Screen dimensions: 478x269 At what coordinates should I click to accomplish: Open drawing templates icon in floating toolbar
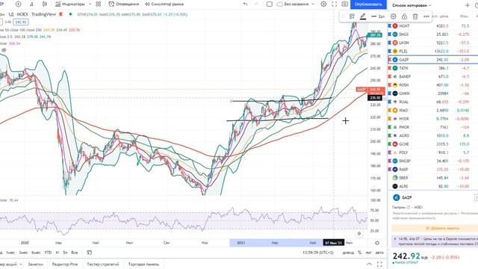click(x=352, y=16)
